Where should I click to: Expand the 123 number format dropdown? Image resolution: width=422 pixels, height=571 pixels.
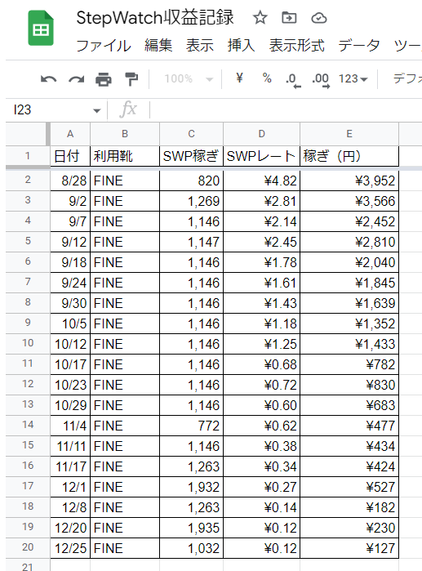353,78
